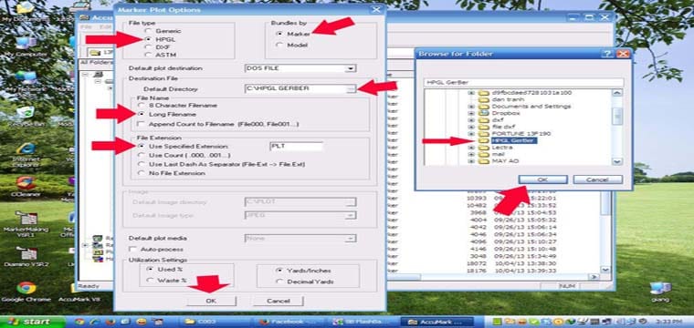Launch Internet Explorer desktop icon
Image resolution: width=694 pixels, height=328 pixels.
pyautogui.click(x=26, y=155)
